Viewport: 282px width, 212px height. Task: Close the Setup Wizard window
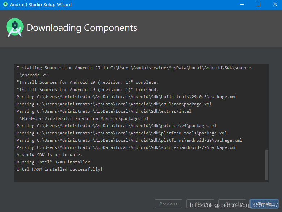click(x=275, y=4)
